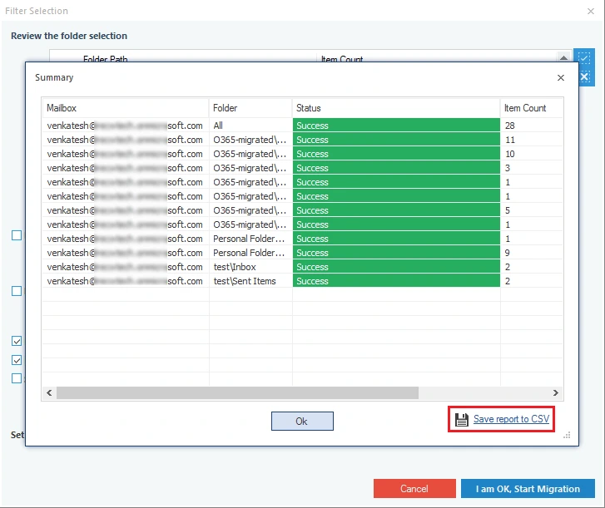The width and height of the screenshot is (605, 508).
Task: Click the scroll-up arrow of the folder list
Action: 563,57
